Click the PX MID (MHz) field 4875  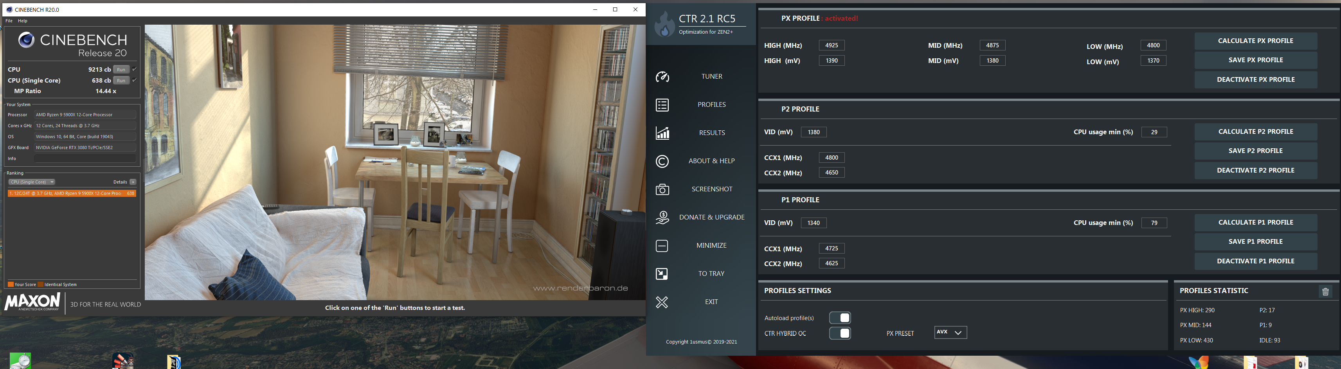pos(992,45)
